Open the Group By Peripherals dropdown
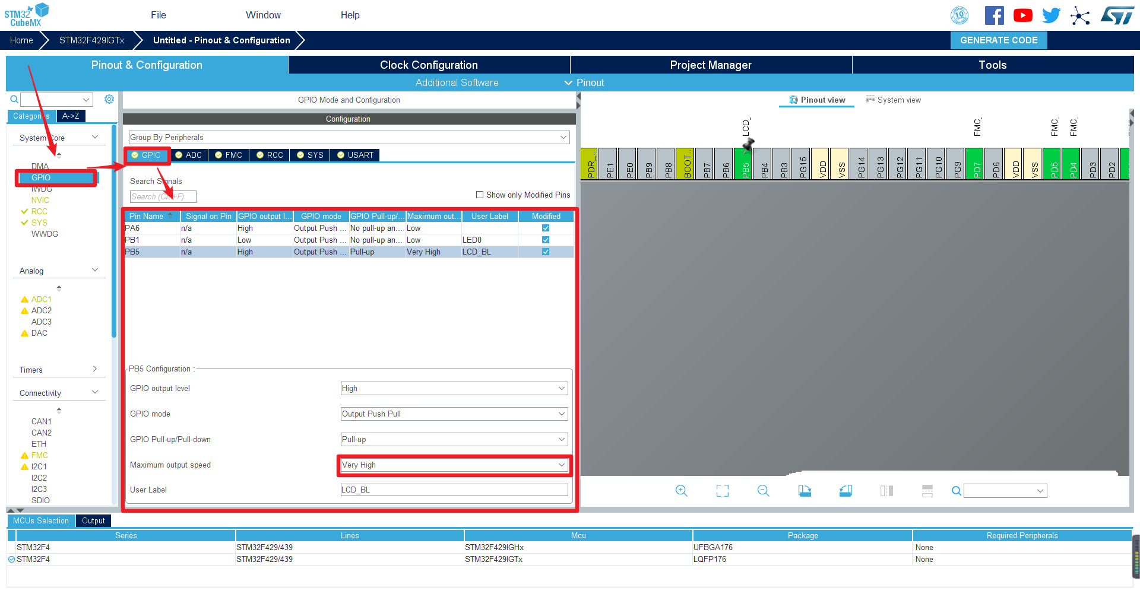This screenshot has width=1140, height=594. coord(349,137)
